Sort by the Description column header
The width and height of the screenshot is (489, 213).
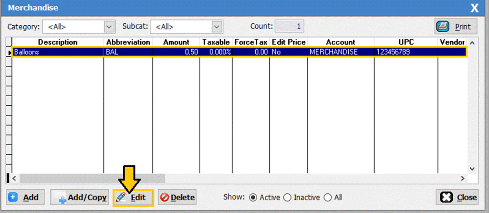tap(58, 42)
